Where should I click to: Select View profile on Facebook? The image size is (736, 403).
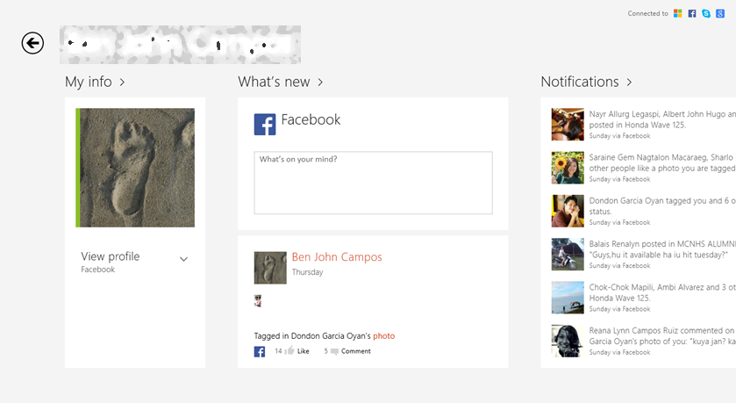[111, 262]
